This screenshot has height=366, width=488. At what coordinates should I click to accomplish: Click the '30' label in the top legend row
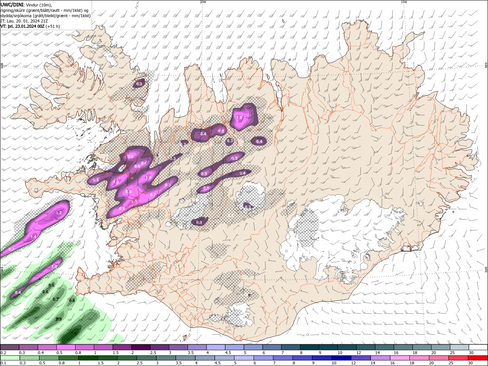point(471,353)
